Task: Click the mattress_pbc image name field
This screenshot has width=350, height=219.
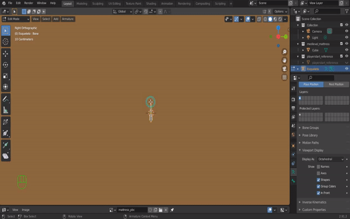Action: 132,210
